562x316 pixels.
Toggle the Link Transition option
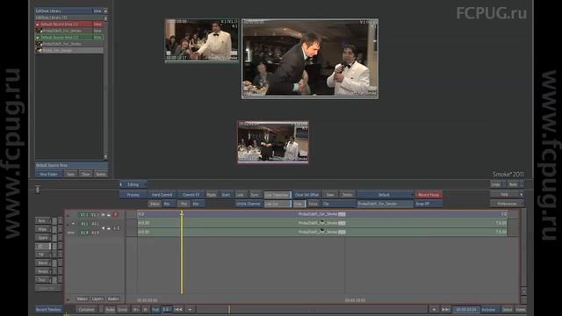[x=277, y=195]
